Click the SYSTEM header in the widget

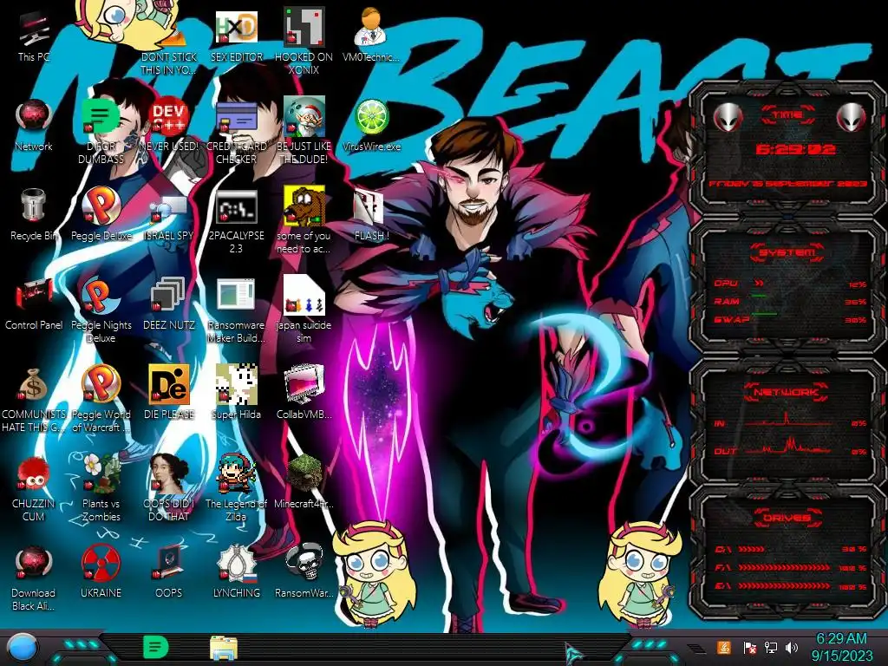point(787,252)
